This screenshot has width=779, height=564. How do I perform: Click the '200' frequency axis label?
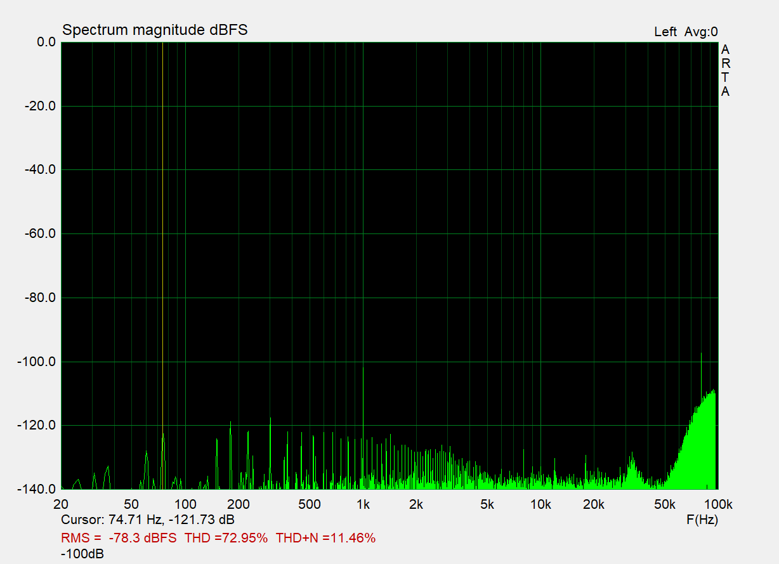pos(239,505)
